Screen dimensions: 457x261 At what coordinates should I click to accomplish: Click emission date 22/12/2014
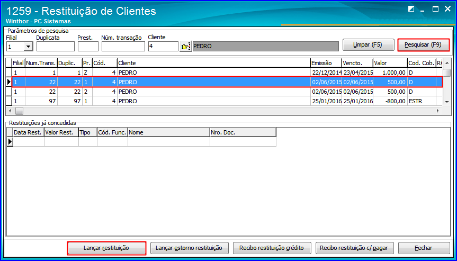click(x=326, y=73)
